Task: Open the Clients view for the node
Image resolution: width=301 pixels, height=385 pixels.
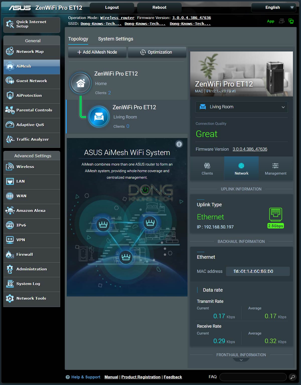Action: [207, 168]
